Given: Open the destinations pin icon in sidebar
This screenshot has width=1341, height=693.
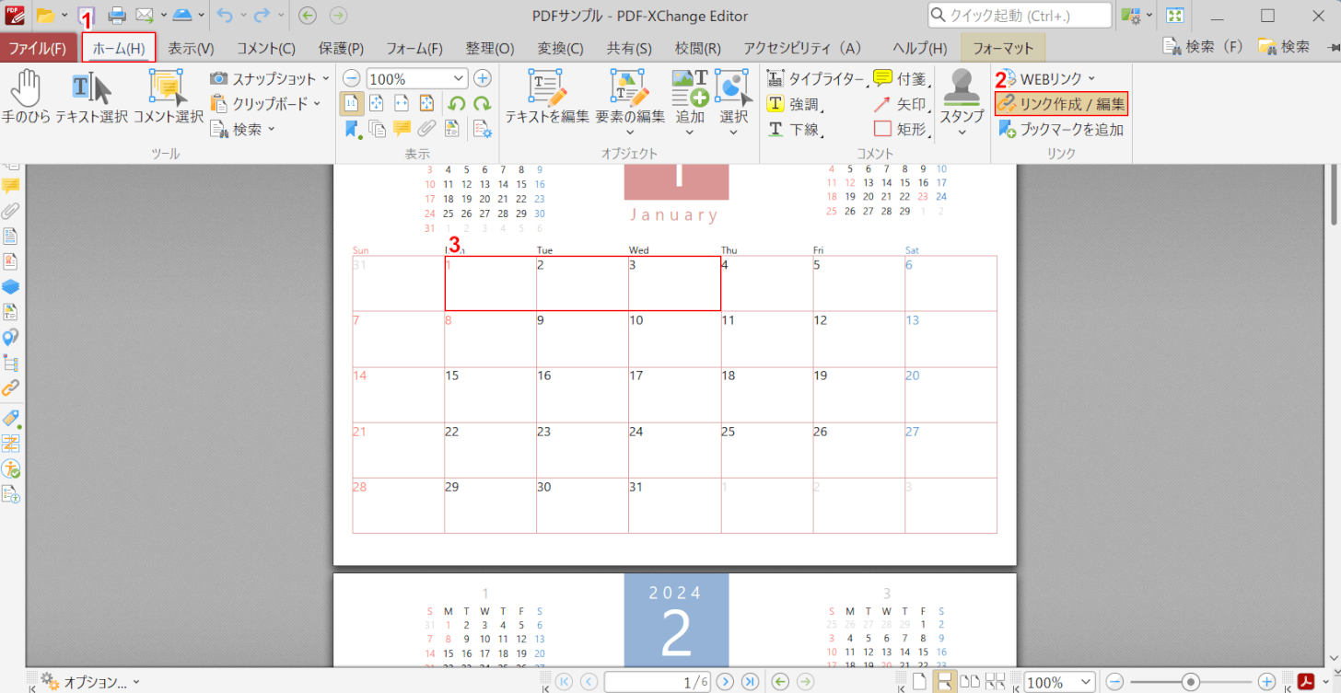Looking at the screenshot, I should click(11, 337).
